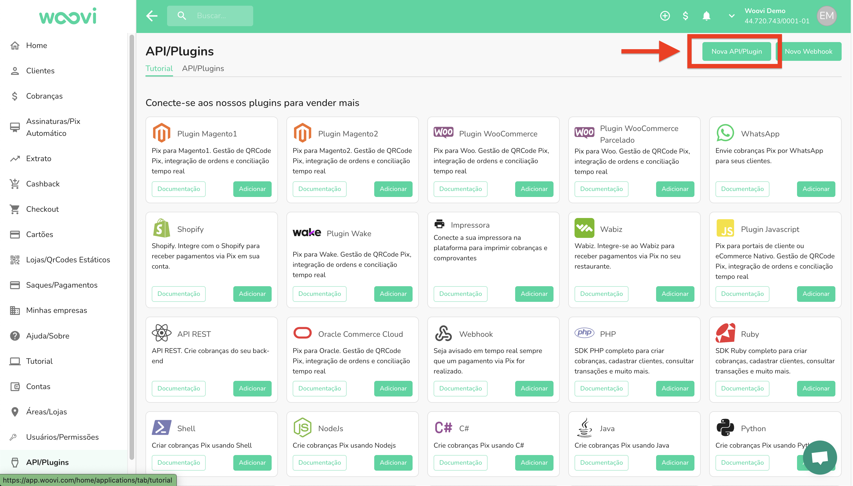This screenshot has width=853, height=486.
Task: Click the EM user avatar
Action: (826, 16)
